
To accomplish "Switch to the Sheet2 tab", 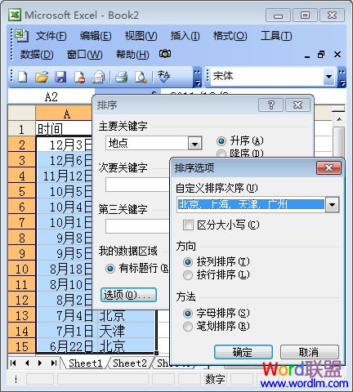I will point(130,363).
